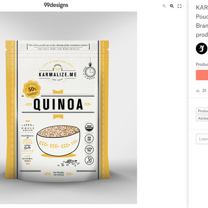Open the Product category link under avatar
The width and height of the screenshot is (208, 208).
click(x=202, y=64)
